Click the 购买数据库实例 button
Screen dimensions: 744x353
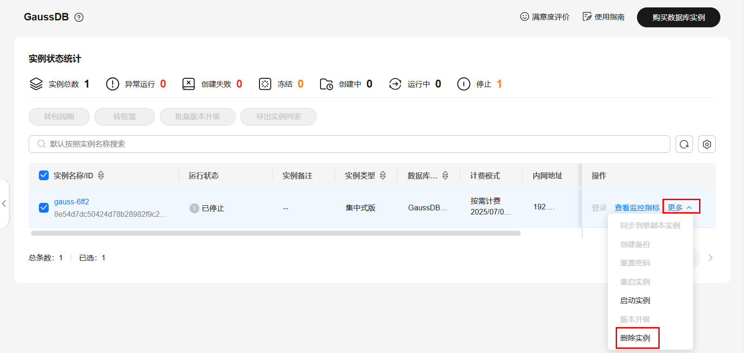678,18
